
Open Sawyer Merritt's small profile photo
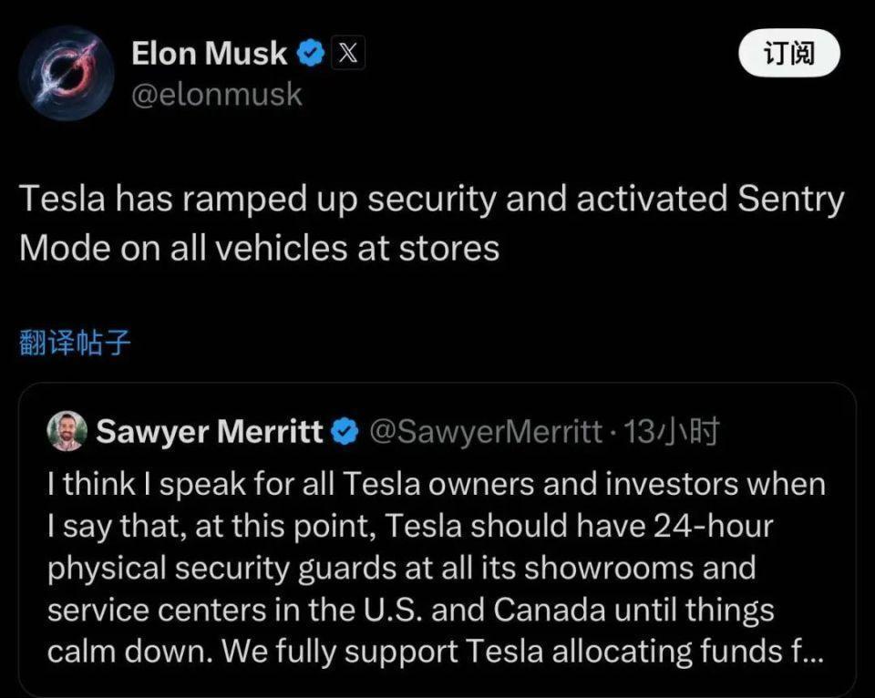pyautogui.click(x=67, y=431)
